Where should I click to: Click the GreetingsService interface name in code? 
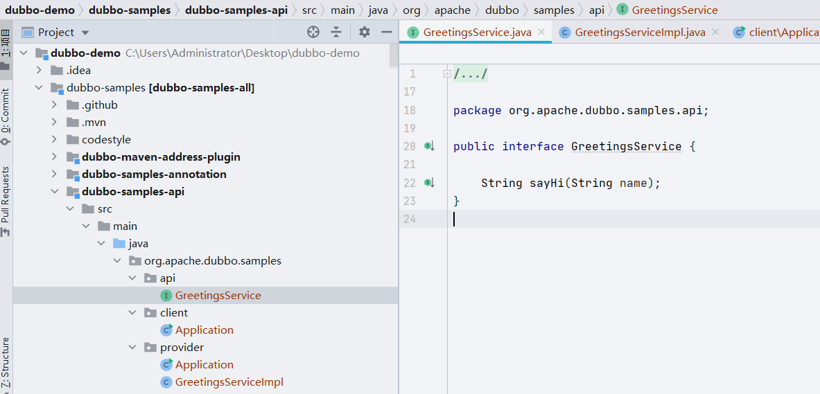click(x=626, y=146)
